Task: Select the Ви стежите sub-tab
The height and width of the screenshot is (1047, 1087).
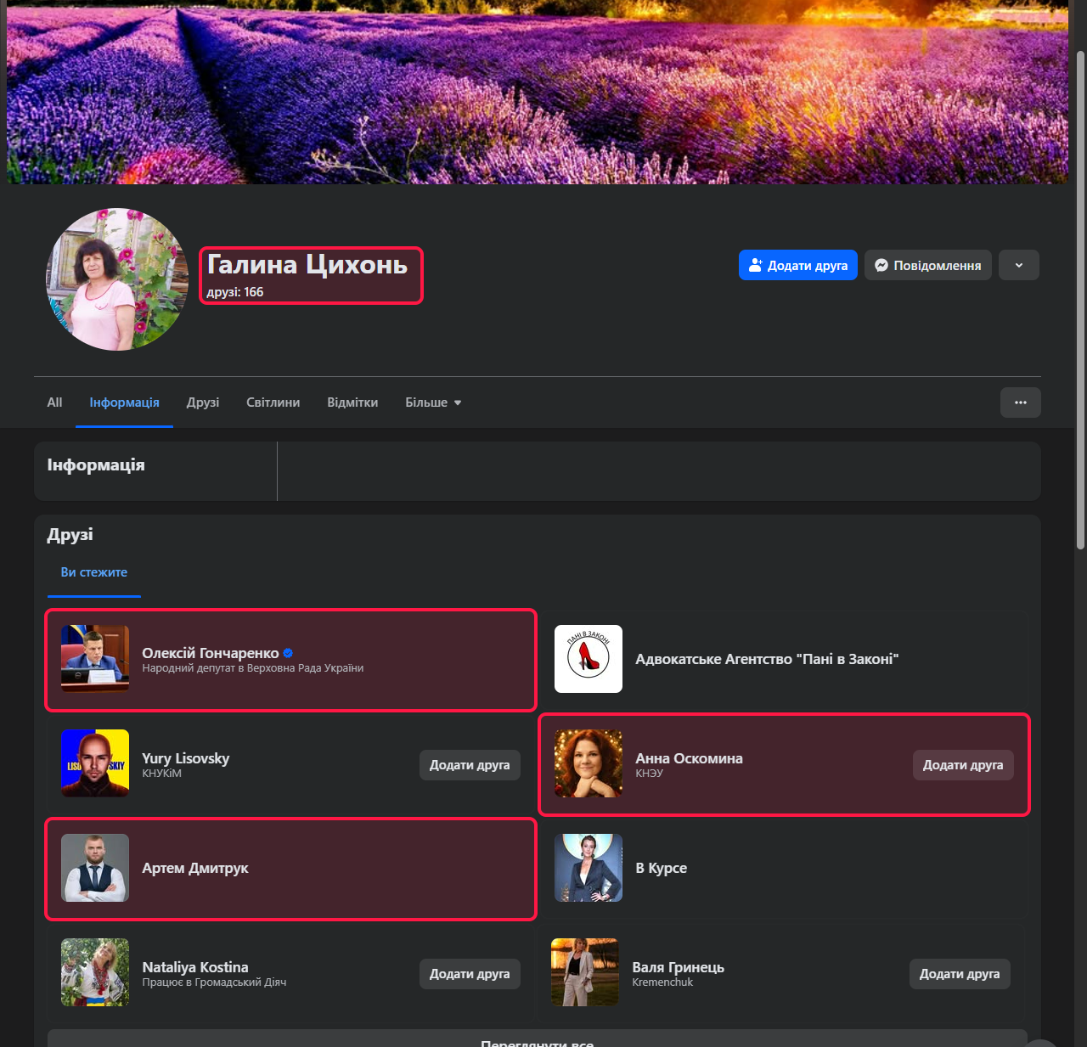Action: click(94, 572)
